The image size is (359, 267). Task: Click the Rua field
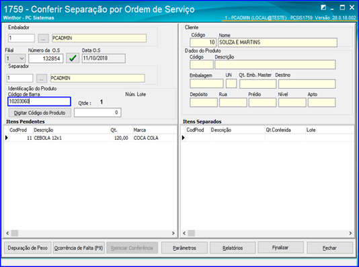233,102
